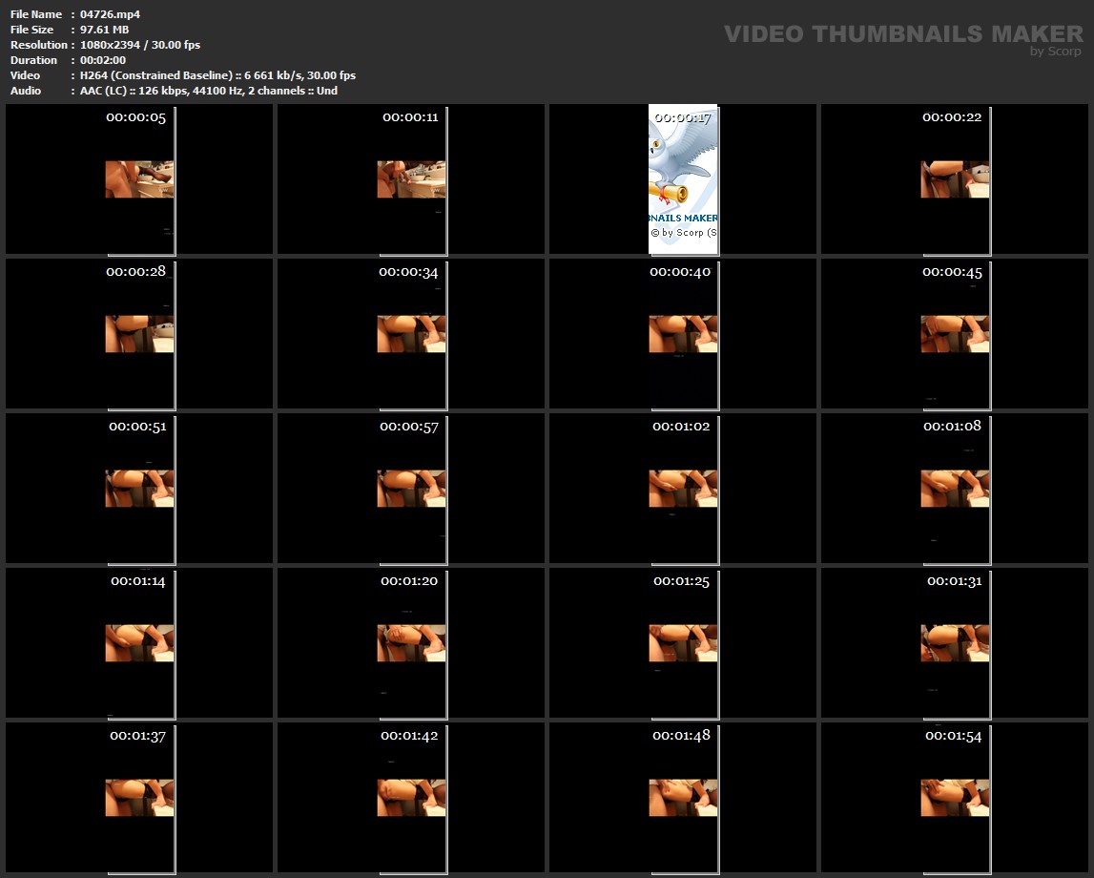Screen dimensions: 1094x878
Task: Open the thumbnail marked 00:00:51
Action: (139, 489)
